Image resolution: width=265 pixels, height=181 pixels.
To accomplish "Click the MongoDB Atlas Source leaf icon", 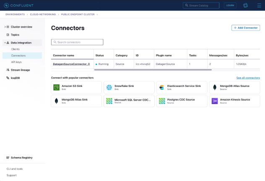I will 215,87.
